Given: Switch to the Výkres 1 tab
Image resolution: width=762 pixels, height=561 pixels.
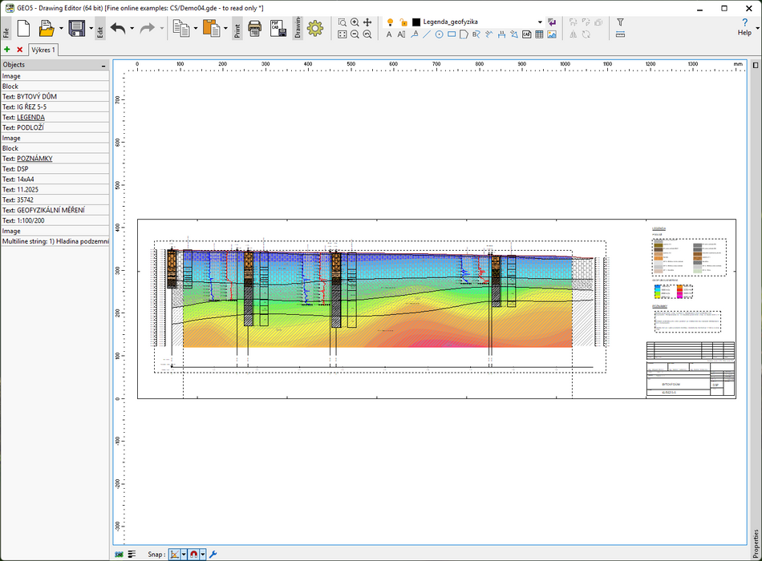Looking at the screenshot, I should point(44,50).
